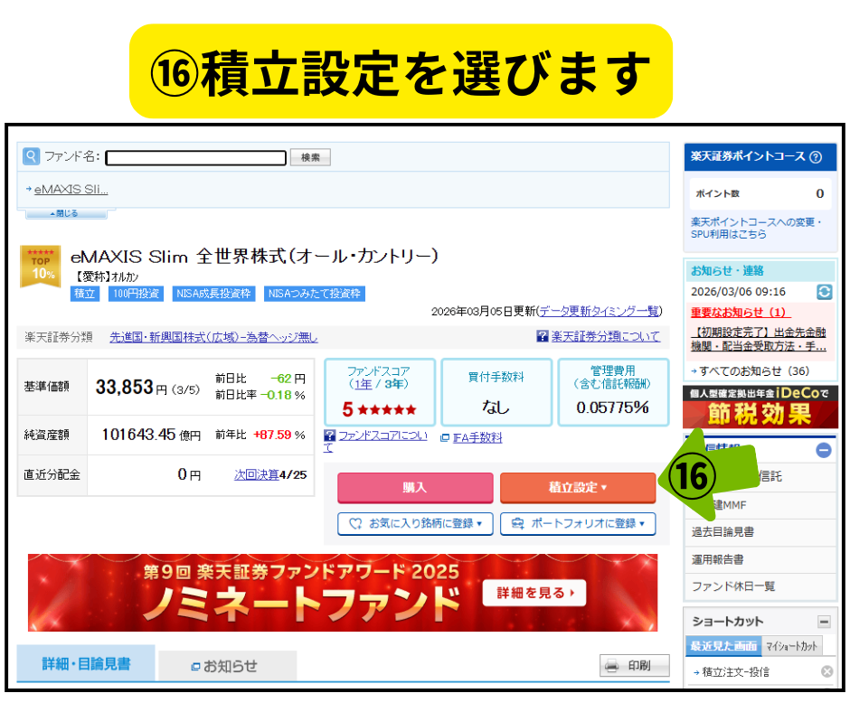This screenshot has width=850, height=712.
Task: Select マイショートカット tab
Action: coord(792,646)
